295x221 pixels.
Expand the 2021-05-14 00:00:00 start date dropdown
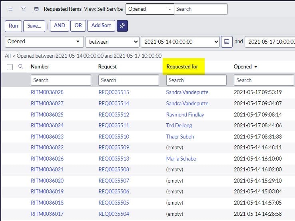coord(180,42)
